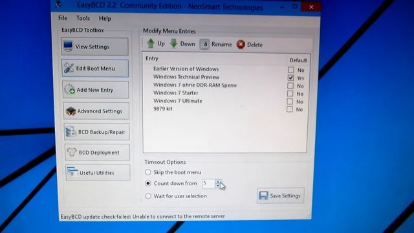
Task: Click the red Delete icon
Action: [x=241, y=45]
